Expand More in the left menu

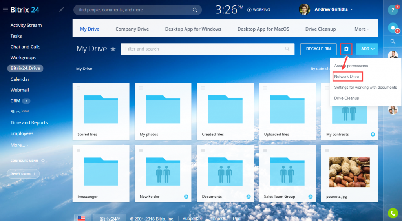(x=19, y=145)
